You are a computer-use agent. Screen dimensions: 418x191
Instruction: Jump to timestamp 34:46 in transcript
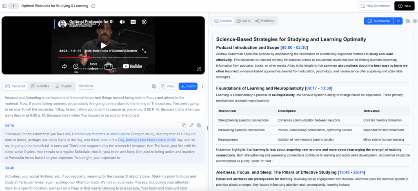tap(9, 168)
